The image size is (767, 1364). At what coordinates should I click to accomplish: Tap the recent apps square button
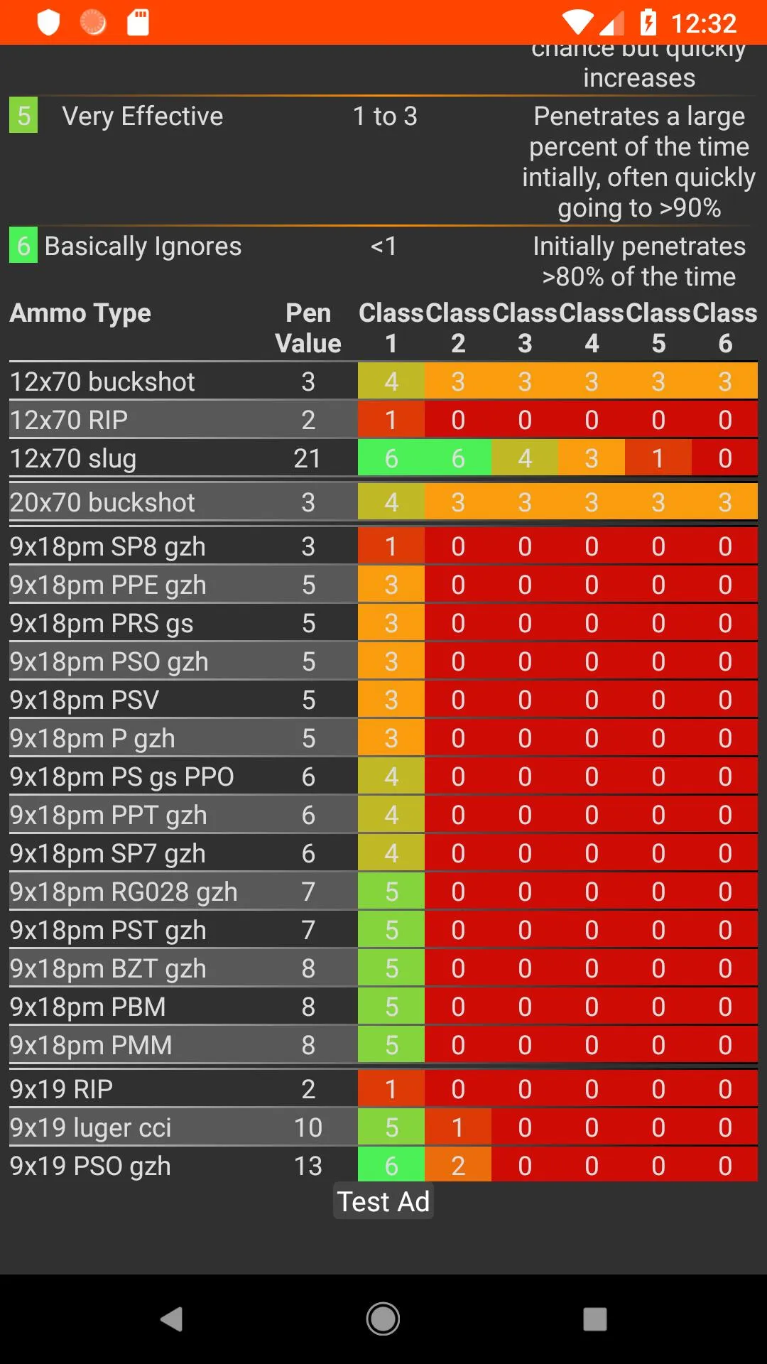(595, 1319)
